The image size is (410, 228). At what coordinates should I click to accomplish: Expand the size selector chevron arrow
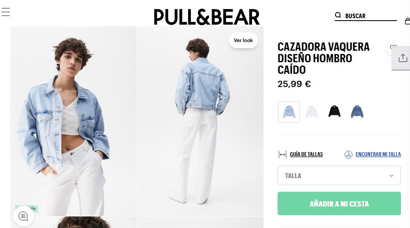tap(391, 176)
